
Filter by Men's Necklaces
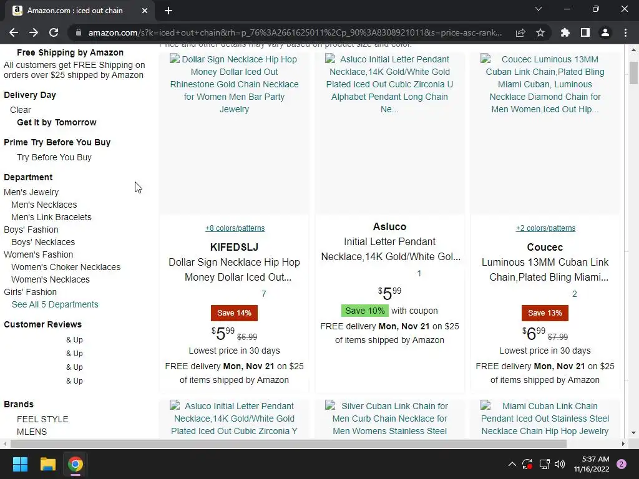point(44,205)
